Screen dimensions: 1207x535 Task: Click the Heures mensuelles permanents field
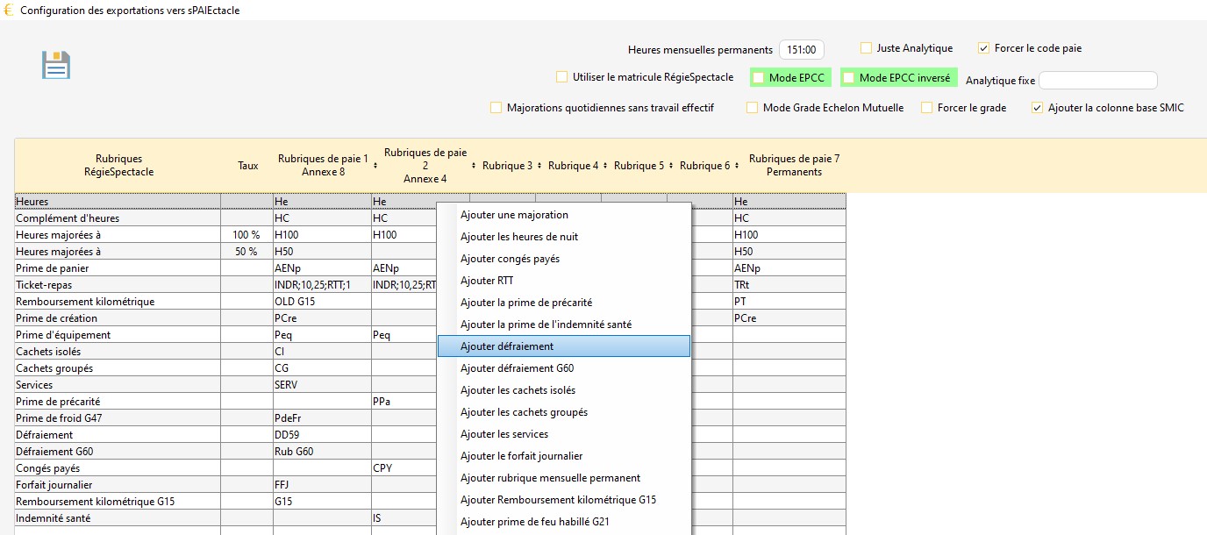coord(801,50)
